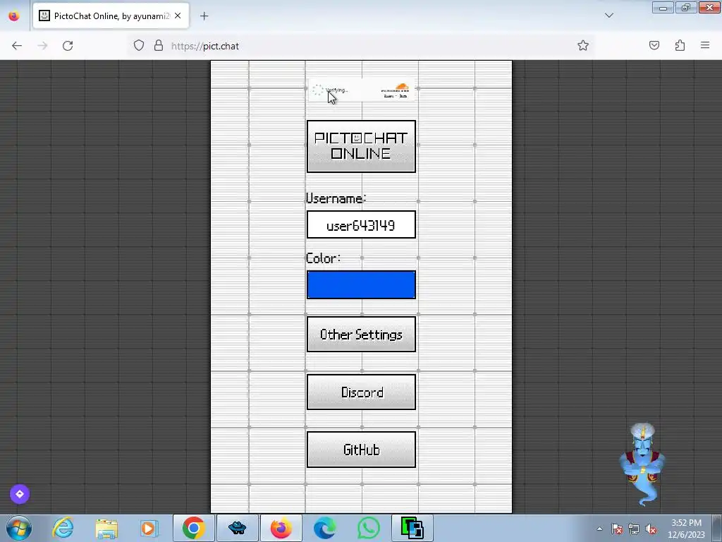The height and width of the screenshot is (542, 722).
Task: Click the Cloudflare verifying widget
Action: click(x=361, y=90)
